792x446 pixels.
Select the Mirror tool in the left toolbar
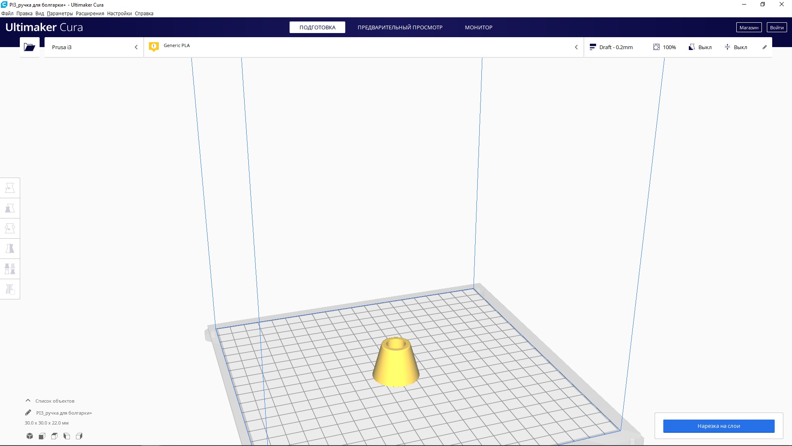pyautogui.click(x=10, y=249)
